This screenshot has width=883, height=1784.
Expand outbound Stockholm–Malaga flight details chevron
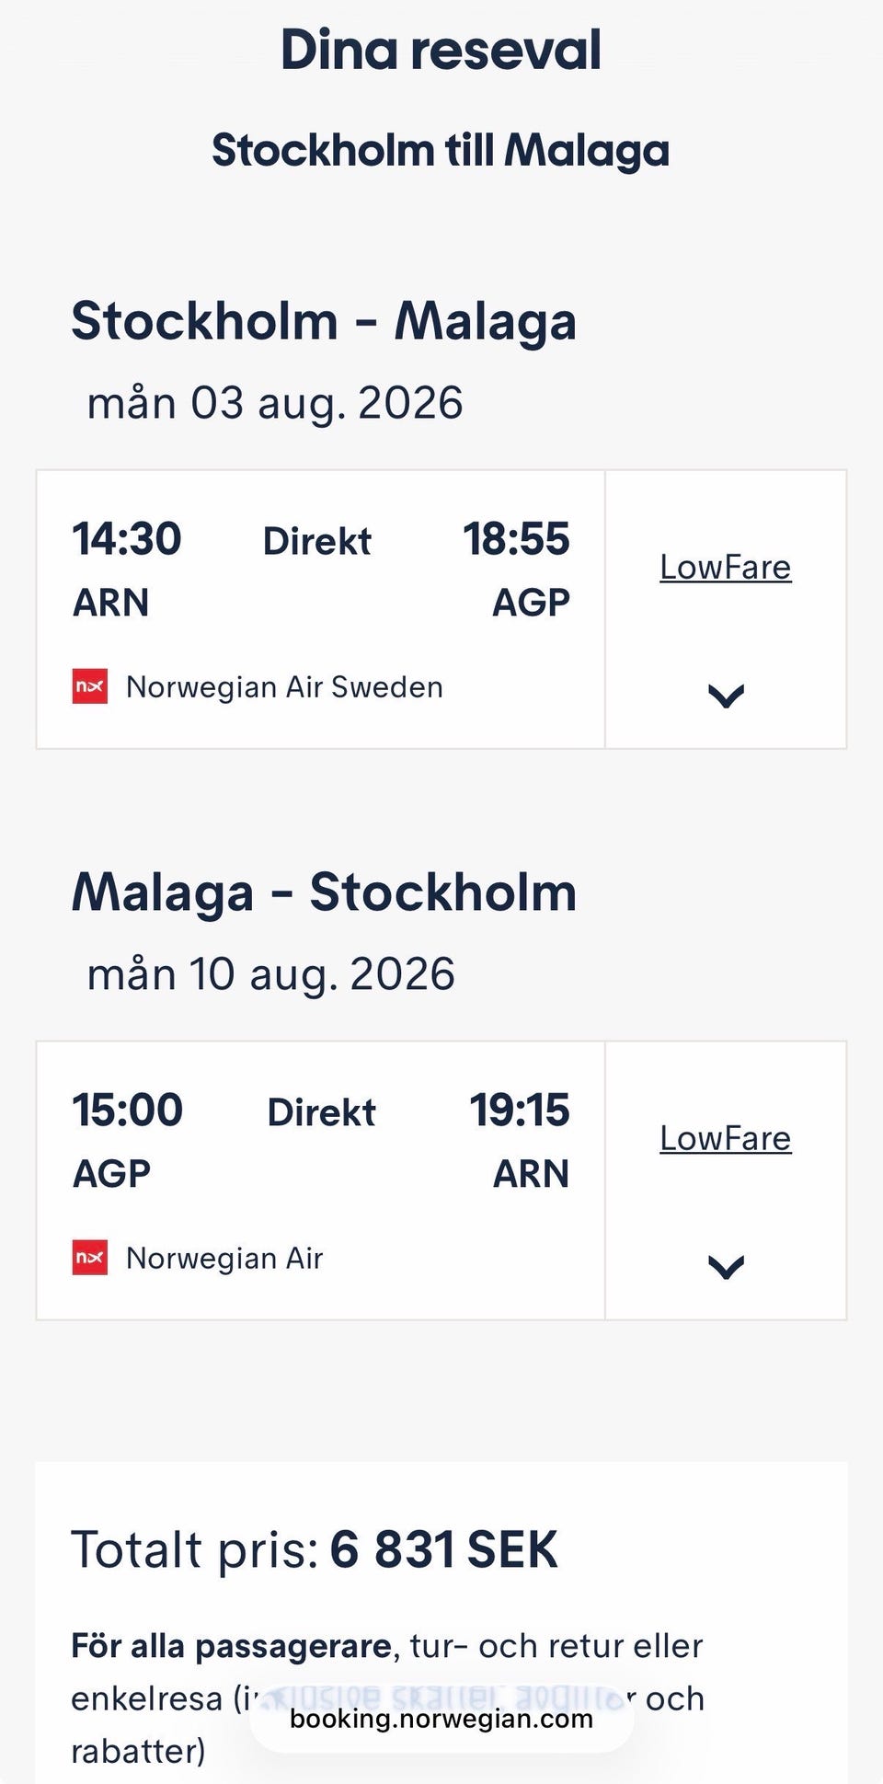(x=726, y=696)
